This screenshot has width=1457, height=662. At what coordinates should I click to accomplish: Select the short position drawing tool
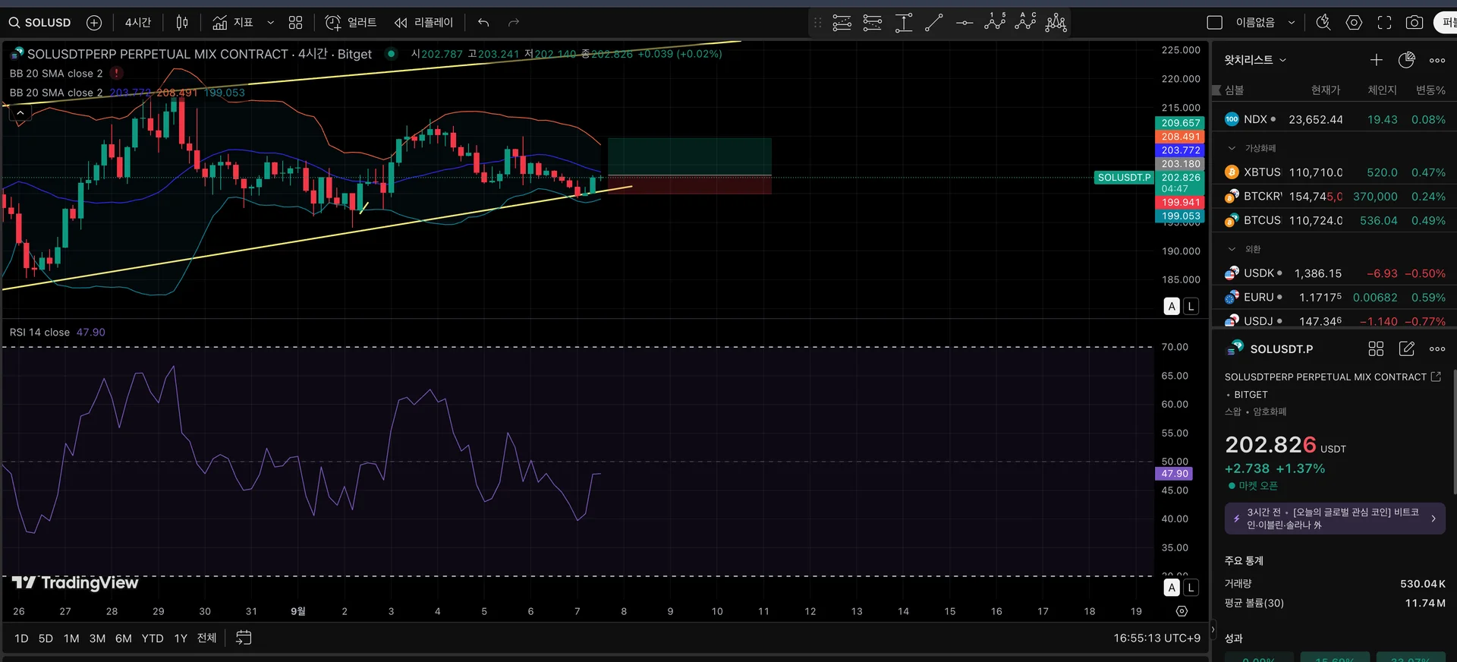(x=873, y=23)
